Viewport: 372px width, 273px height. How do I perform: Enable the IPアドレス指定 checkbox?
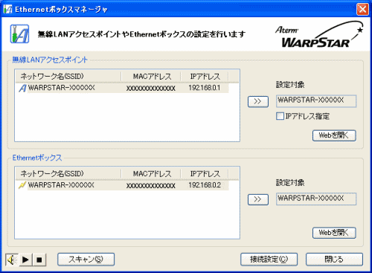pyautogui.click(x=280, y=116)
